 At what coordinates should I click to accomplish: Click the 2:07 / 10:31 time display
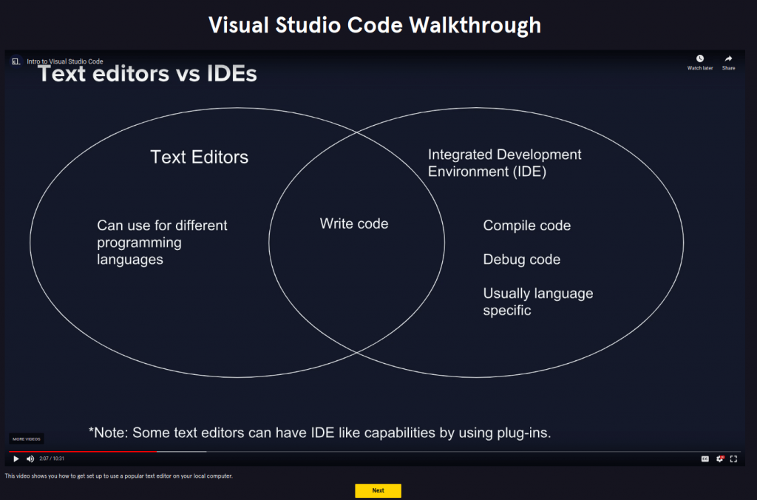52,459
